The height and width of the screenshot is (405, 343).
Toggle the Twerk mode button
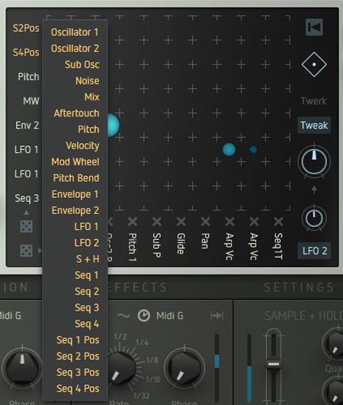[314, 101]
